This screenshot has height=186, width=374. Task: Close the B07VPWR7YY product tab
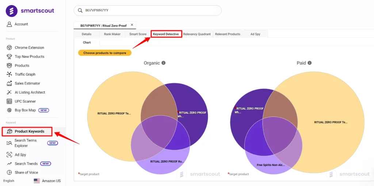(132, 25)
